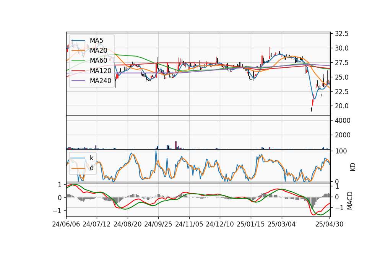Click the MA240 legend label

(x=101, y=81)
